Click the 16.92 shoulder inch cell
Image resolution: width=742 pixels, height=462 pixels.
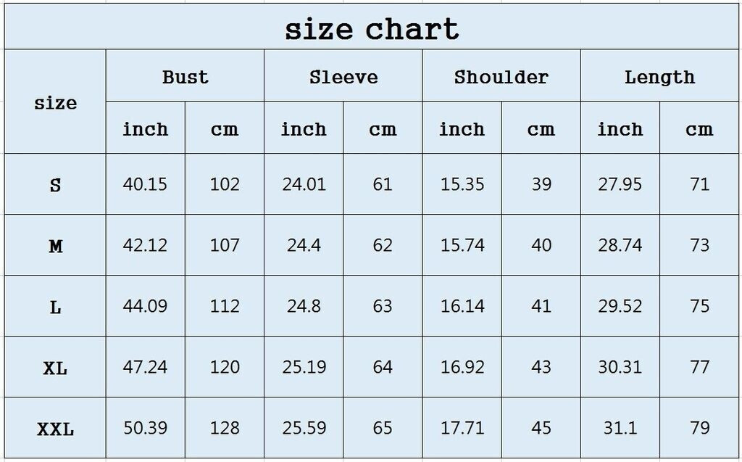(462, 367)
